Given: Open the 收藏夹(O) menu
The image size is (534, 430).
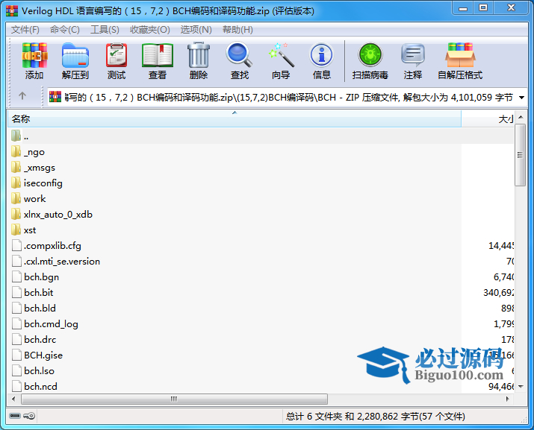Looking at the screenshot, I should click(150, 30).
